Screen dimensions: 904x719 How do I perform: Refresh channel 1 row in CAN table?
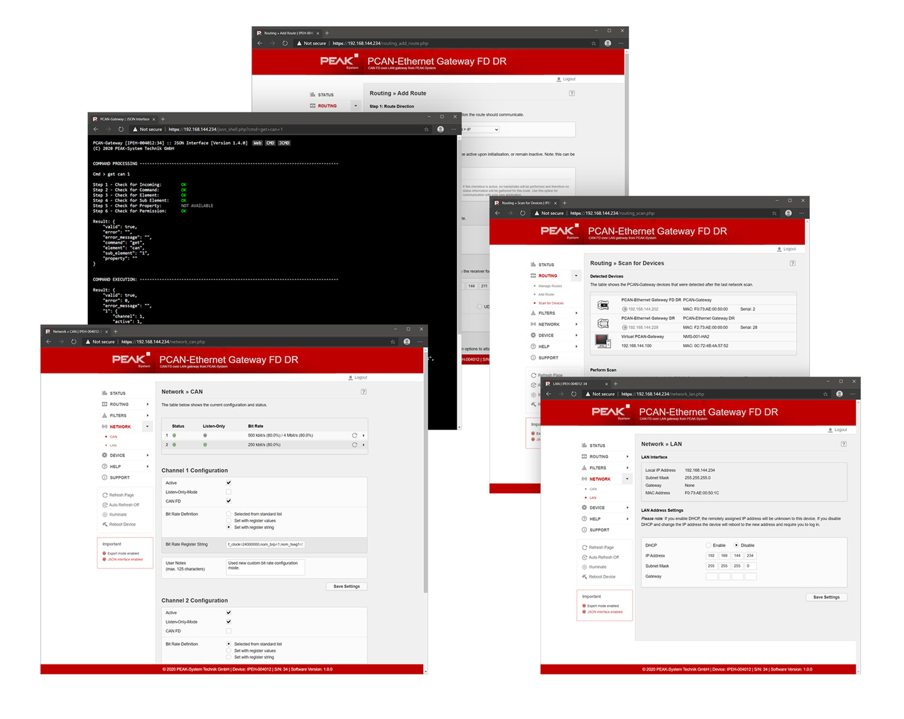tap(354, 435)
